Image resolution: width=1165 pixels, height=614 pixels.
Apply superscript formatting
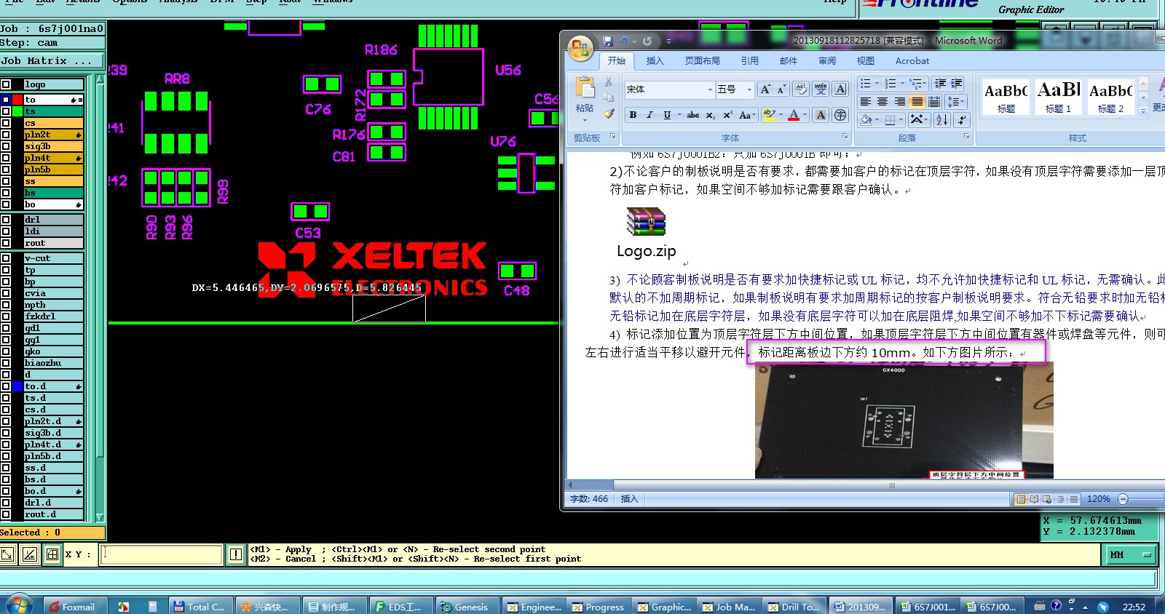(727, 115)
